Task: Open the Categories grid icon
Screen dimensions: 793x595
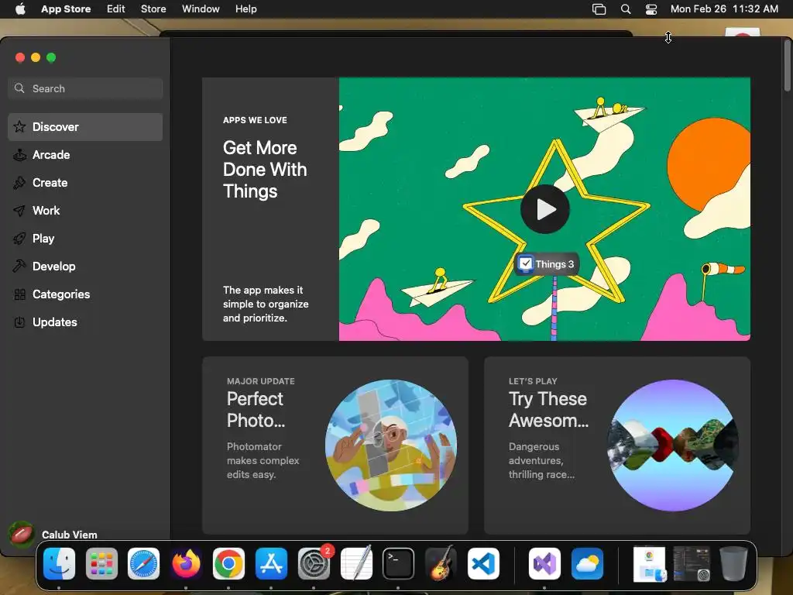Action: coord(19,294)
